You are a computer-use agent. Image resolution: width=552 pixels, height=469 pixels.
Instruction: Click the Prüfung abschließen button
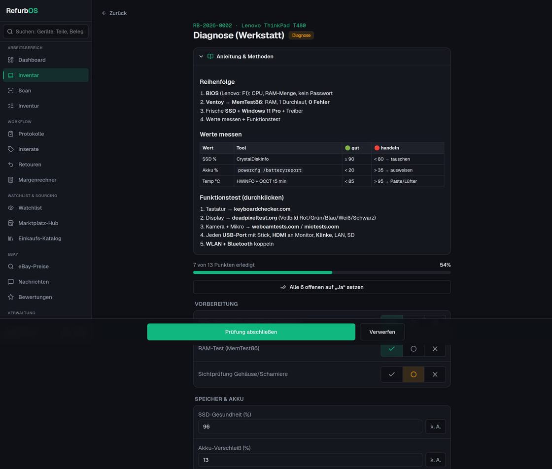[251, 332]
